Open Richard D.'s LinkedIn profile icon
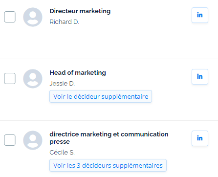The image size is (218, 177). pyautogui.click(x=200, y=15)
